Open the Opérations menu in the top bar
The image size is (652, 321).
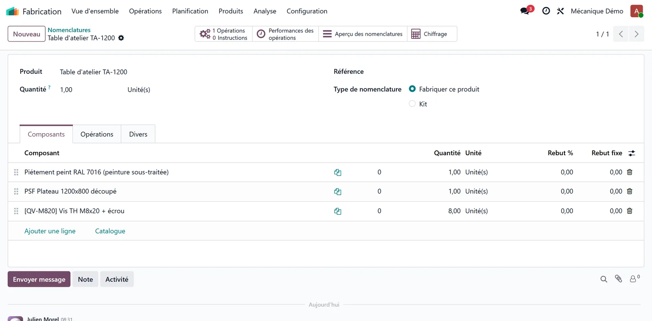click(x=145, y=11)
